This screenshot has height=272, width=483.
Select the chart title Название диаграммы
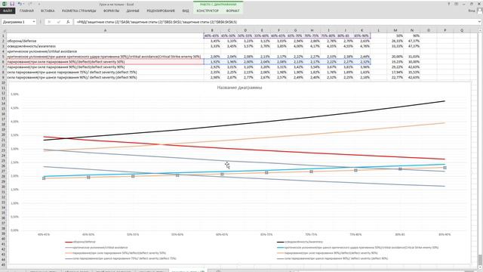click(239, 88)
